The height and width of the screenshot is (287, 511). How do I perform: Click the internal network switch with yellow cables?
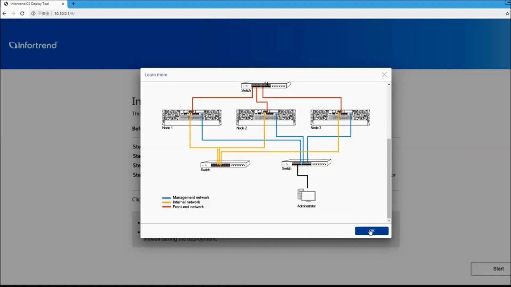point(225,164)
